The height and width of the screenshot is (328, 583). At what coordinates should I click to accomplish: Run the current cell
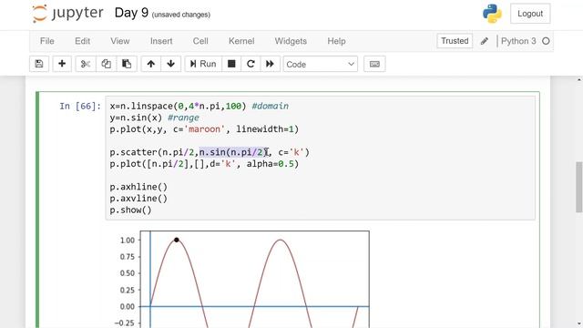[x=203, y=64]
